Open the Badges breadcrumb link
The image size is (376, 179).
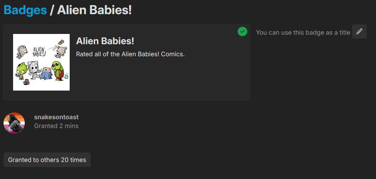coord(25,10)
